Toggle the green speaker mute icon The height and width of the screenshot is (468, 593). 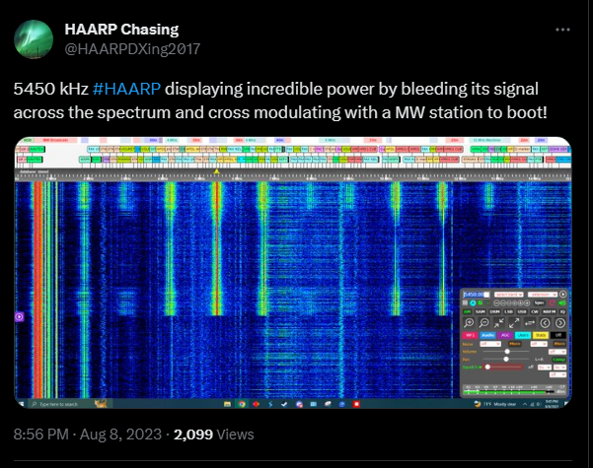[562, 302]
